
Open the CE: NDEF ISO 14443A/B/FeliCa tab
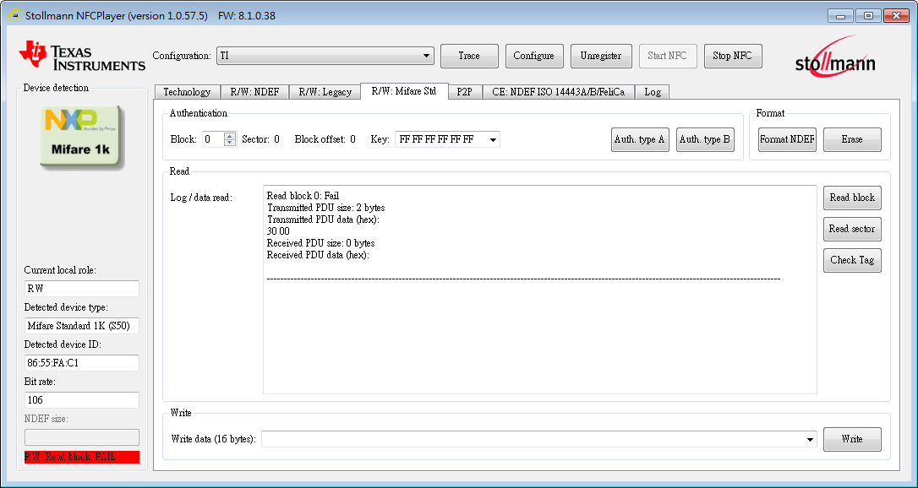click(558, 92)
